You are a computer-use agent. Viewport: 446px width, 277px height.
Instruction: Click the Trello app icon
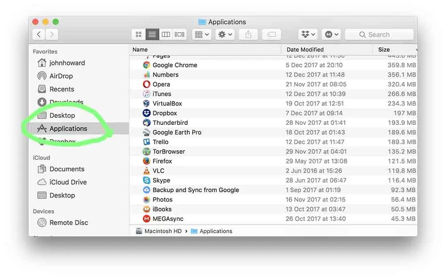click(146, 142)
